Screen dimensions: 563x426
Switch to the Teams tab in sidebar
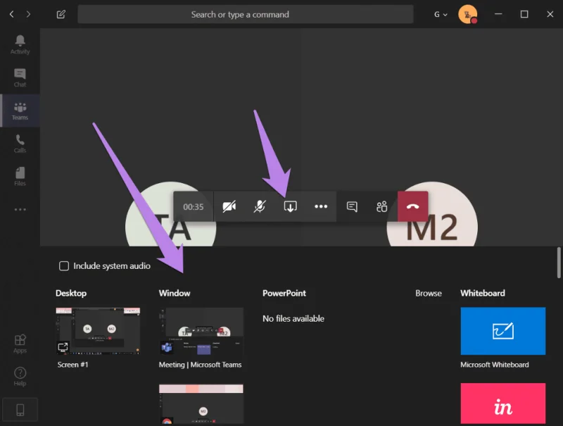point(20,111)
